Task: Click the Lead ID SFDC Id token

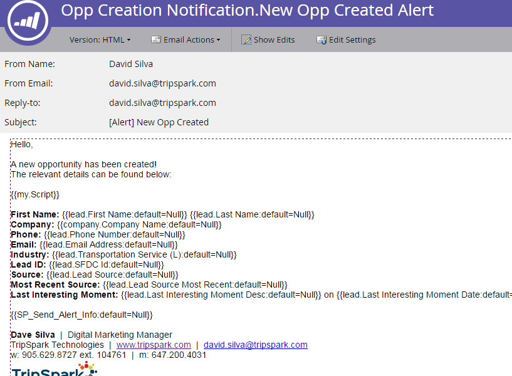Action: click(87, 264)
